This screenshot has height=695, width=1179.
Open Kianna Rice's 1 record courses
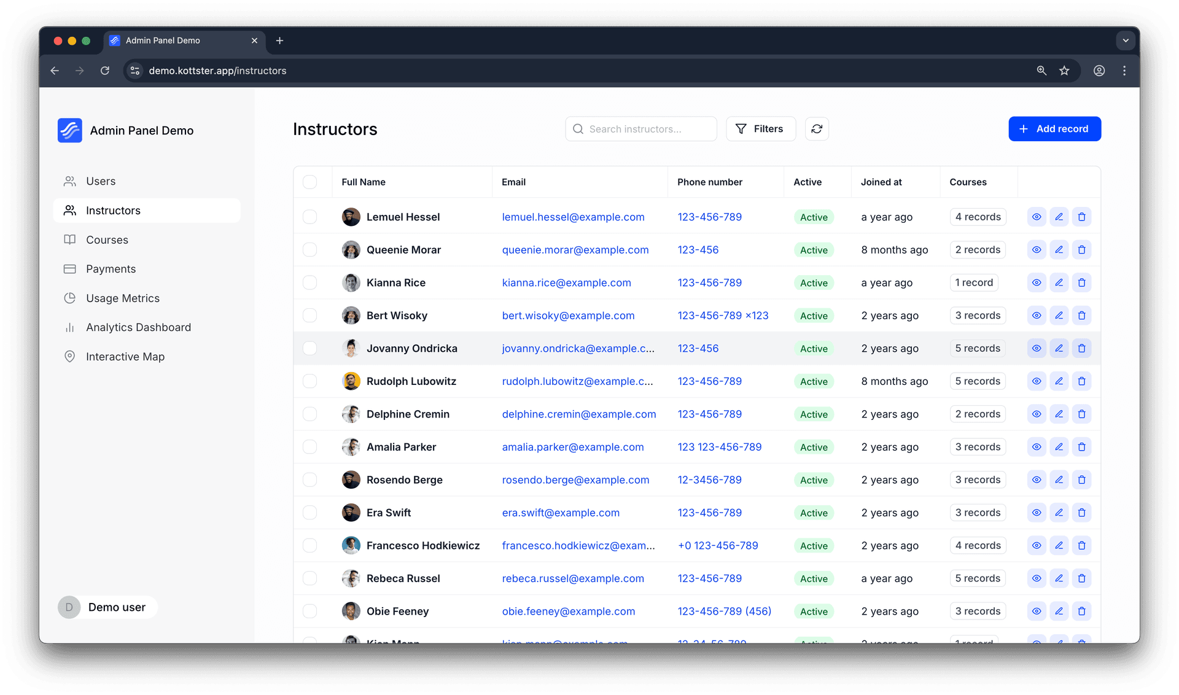pyautogui.click(x=974, y=282)
